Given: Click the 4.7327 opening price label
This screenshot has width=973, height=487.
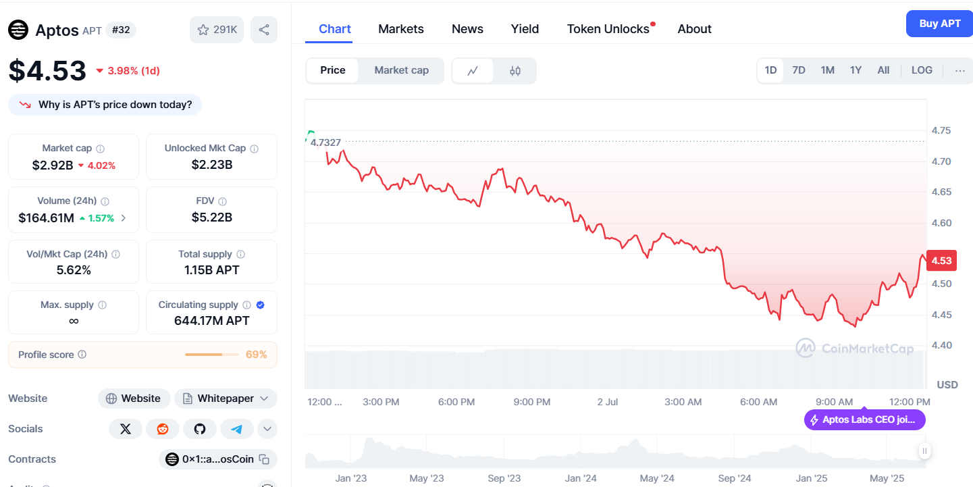Looking at the screenshot, I should 325,142.
